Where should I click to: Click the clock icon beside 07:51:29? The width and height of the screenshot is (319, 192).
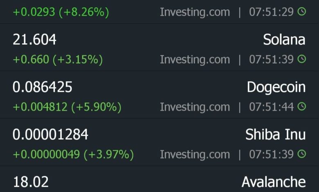[301, 12]
